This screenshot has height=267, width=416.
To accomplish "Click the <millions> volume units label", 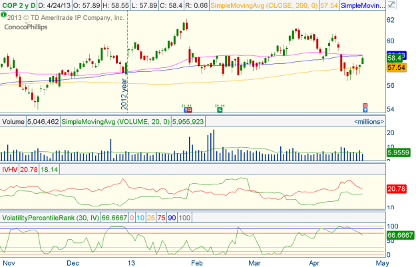I will 369,122.
